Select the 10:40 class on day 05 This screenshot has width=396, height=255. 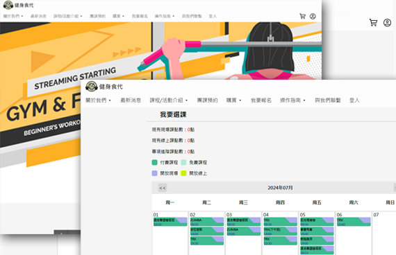pyautogui.click(x=317, y=231)
